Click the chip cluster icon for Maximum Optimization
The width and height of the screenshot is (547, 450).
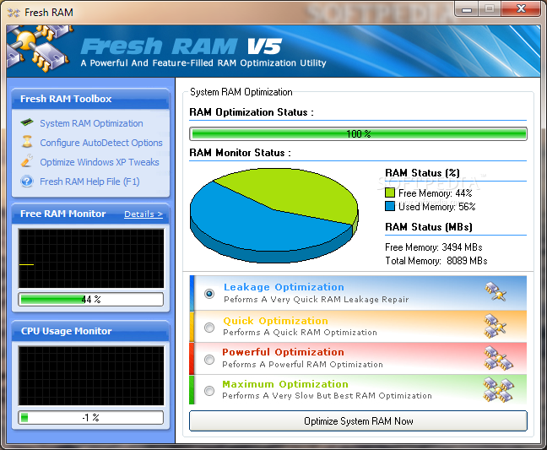[x=499, y=390]
